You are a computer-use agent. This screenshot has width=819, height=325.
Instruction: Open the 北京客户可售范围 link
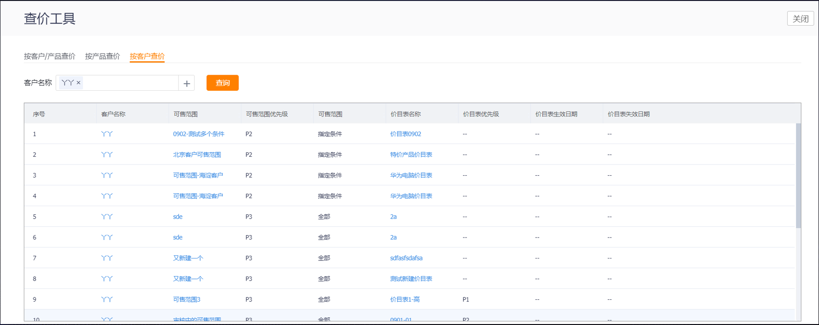[197, 154]
